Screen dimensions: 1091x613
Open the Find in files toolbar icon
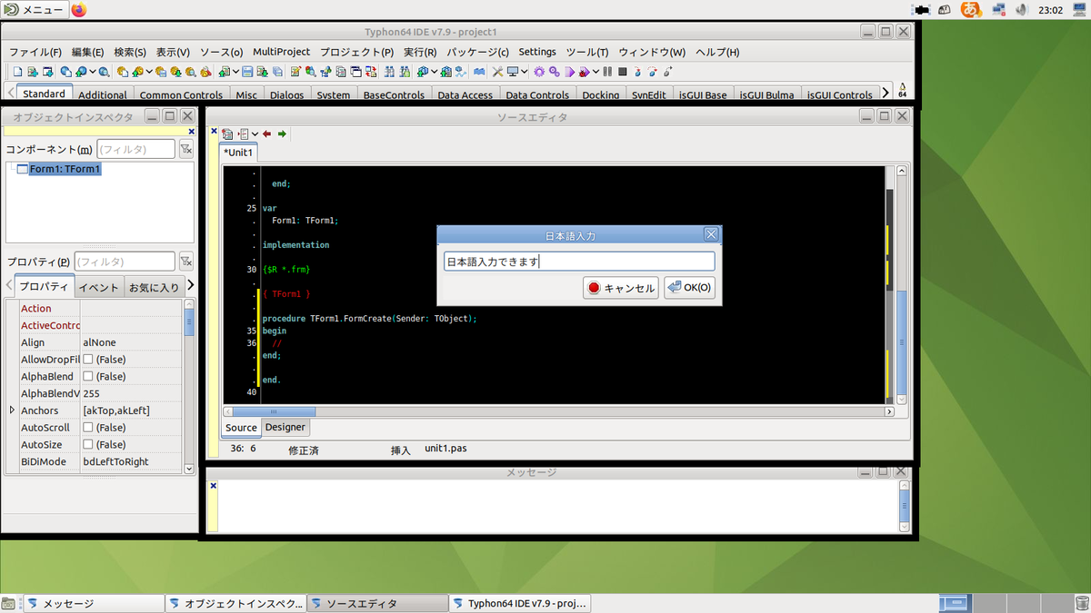point(404,73)
